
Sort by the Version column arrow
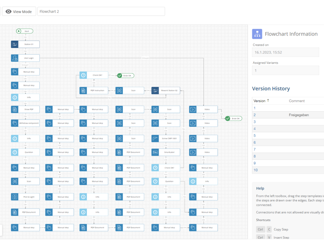click(268, 101)
